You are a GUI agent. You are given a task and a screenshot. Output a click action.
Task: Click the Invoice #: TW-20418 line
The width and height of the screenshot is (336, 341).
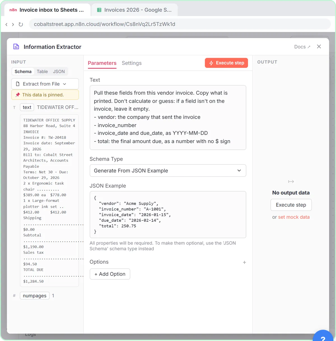click(45, 137)
